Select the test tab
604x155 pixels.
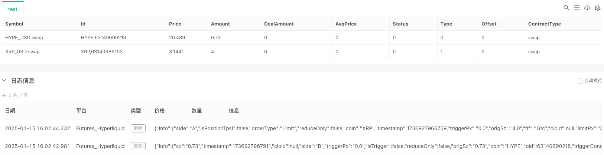[13, 9]
